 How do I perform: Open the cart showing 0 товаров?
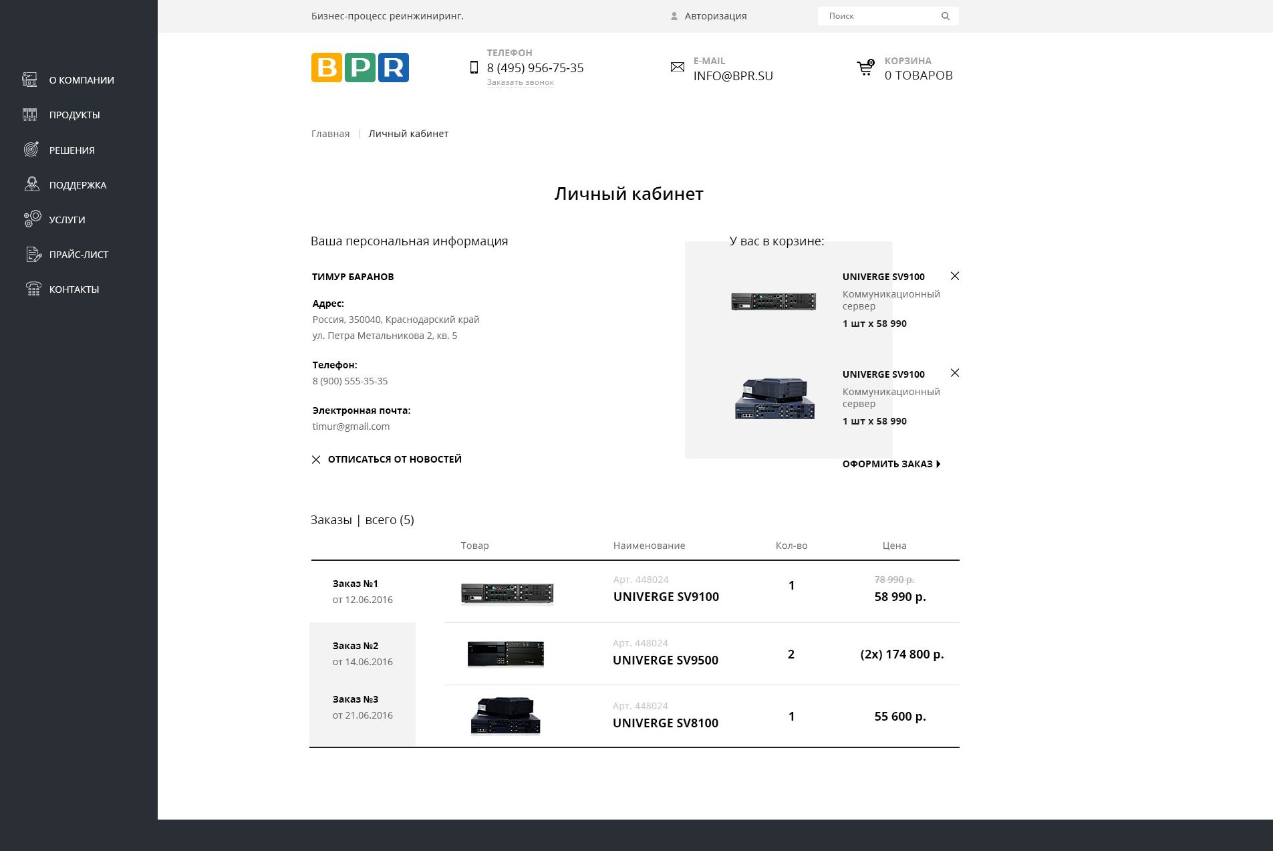point(919,76)
